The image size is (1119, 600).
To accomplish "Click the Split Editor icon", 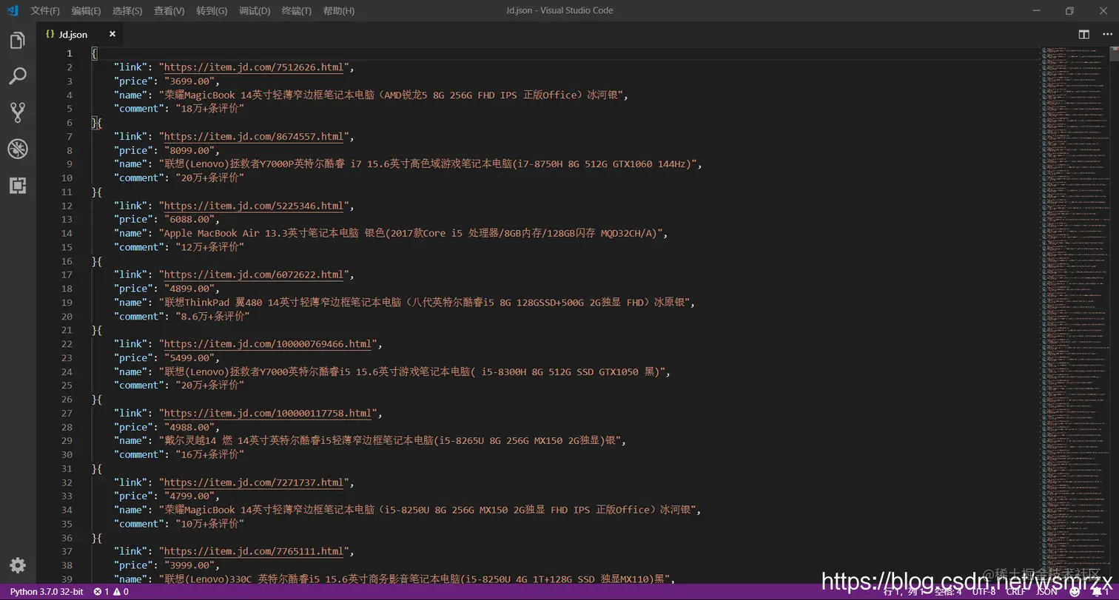I will pyautogui.click(x=1083, y=33).
